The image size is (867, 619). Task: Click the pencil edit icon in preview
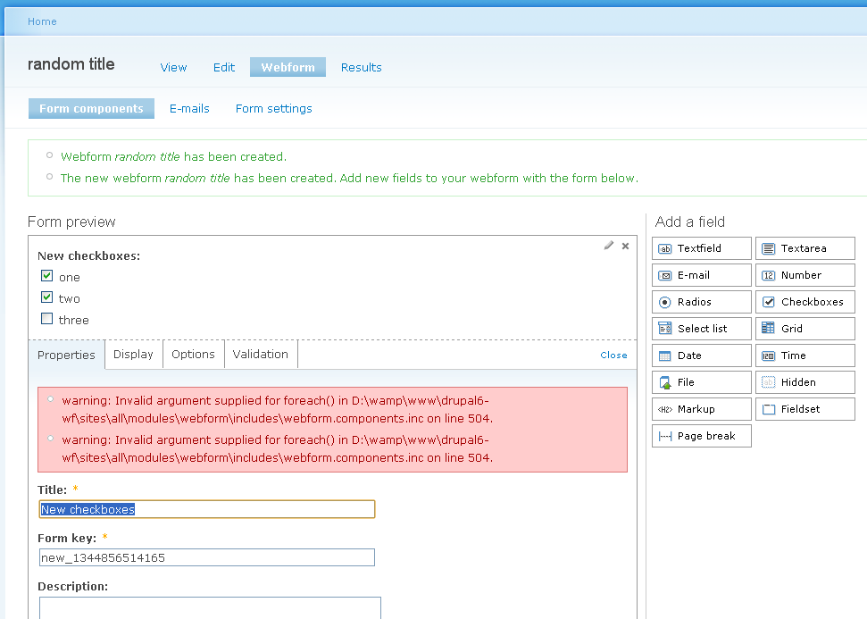[609, 246]
